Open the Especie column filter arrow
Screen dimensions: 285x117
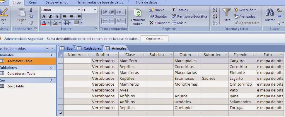[254, 55]
